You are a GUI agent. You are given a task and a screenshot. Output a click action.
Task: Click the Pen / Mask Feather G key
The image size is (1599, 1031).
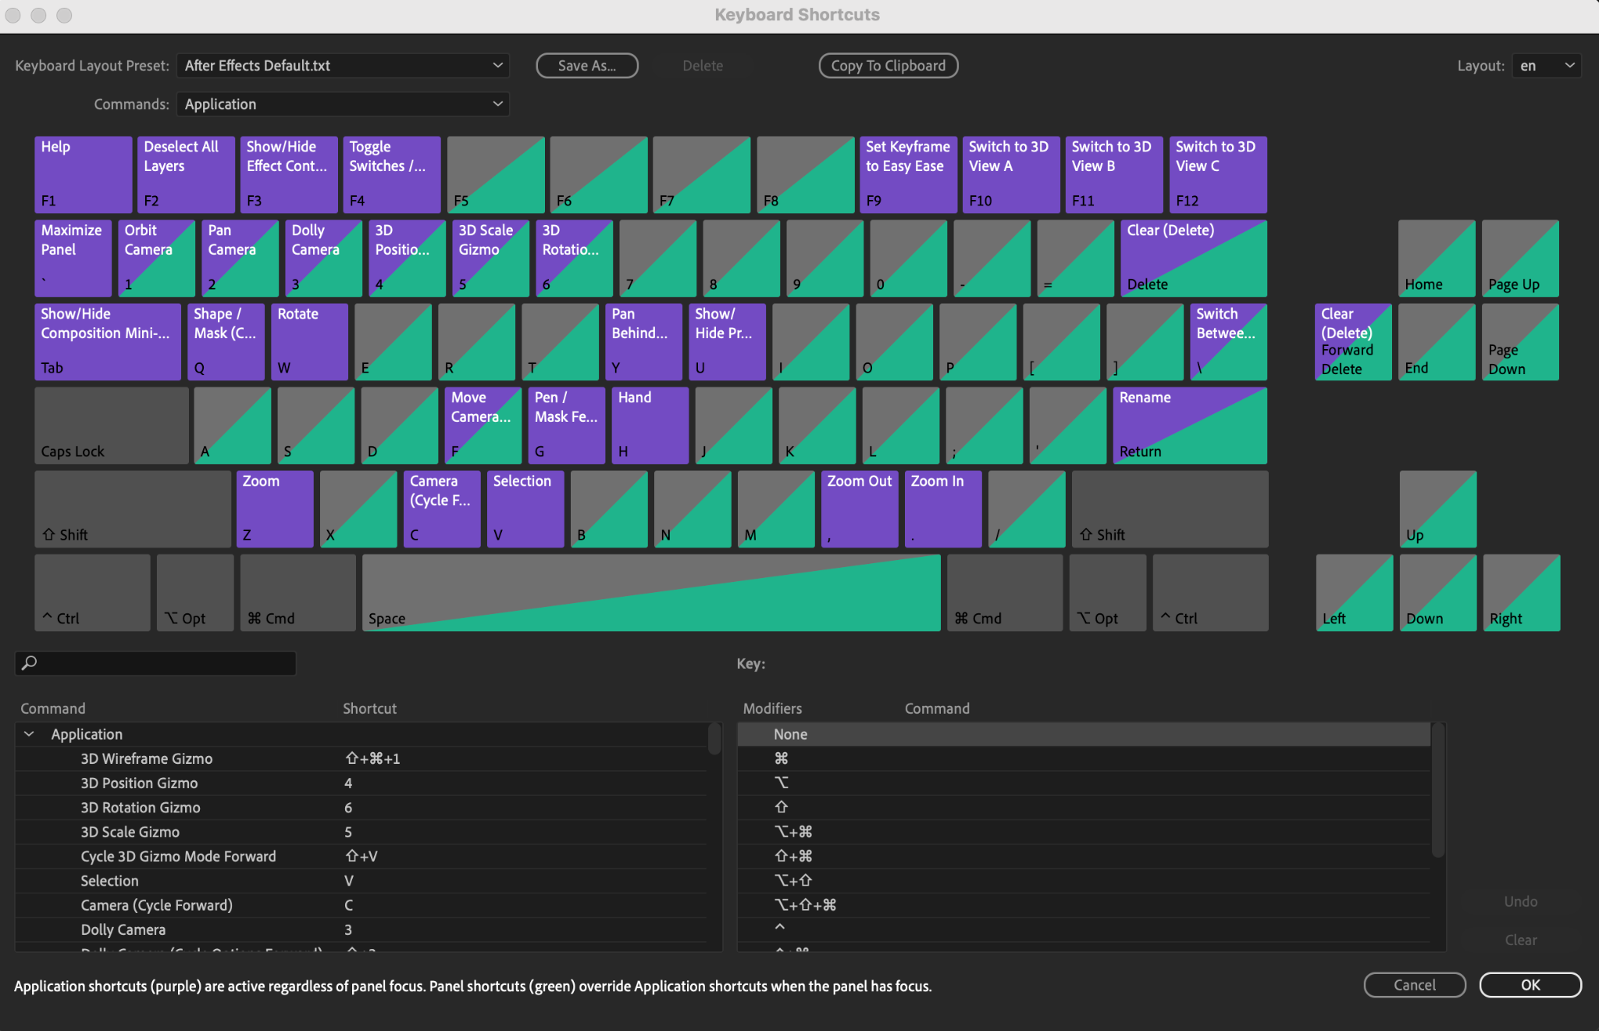point(566,425)
